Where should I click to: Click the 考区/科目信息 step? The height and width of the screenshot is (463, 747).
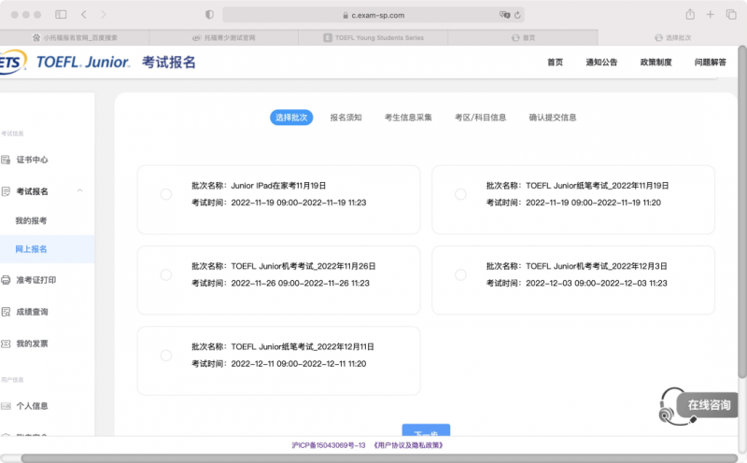480,118
